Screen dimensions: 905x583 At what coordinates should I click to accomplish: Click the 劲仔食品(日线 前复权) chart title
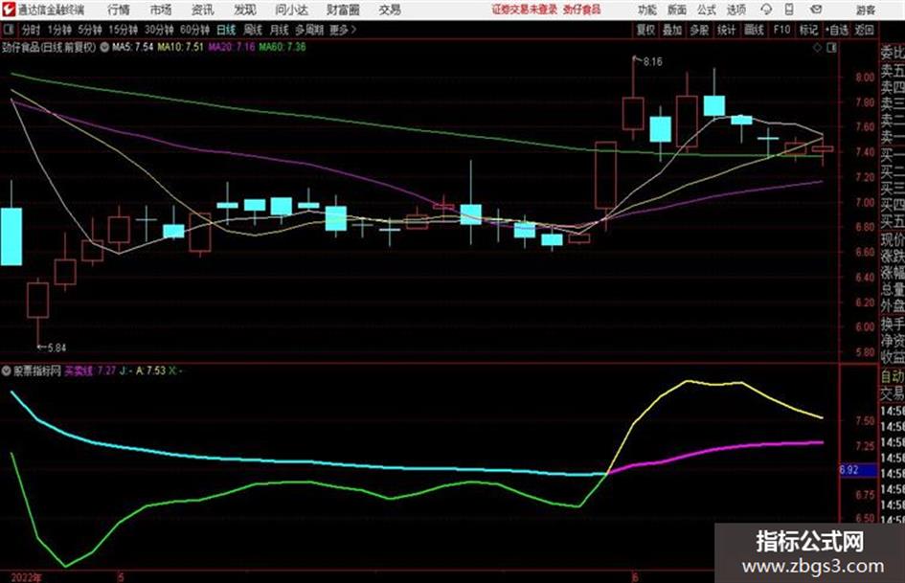click(x=49, y=47)
